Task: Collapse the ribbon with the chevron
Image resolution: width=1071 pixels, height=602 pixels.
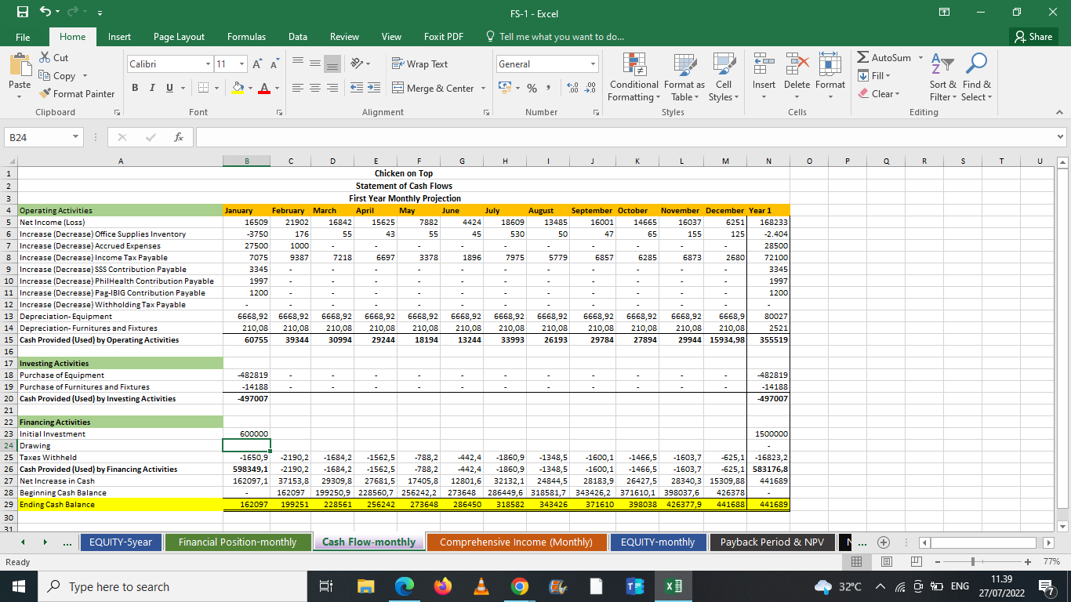Action: click(1058, 113)
